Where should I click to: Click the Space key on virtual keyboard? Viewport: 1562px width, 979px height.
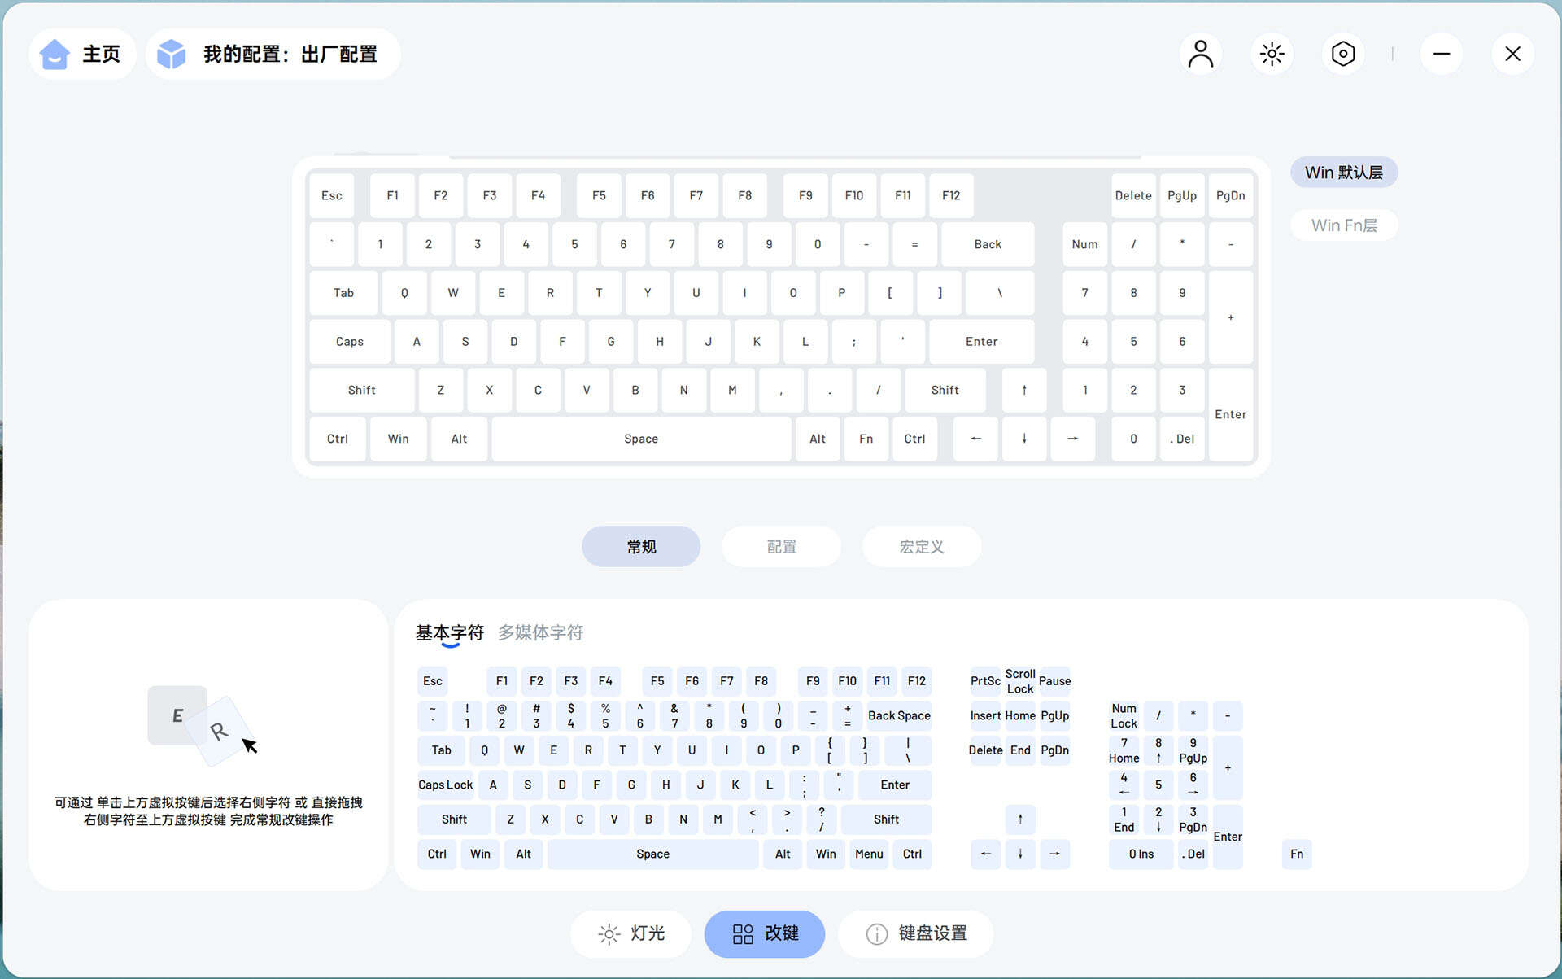[x=641, y=439]
